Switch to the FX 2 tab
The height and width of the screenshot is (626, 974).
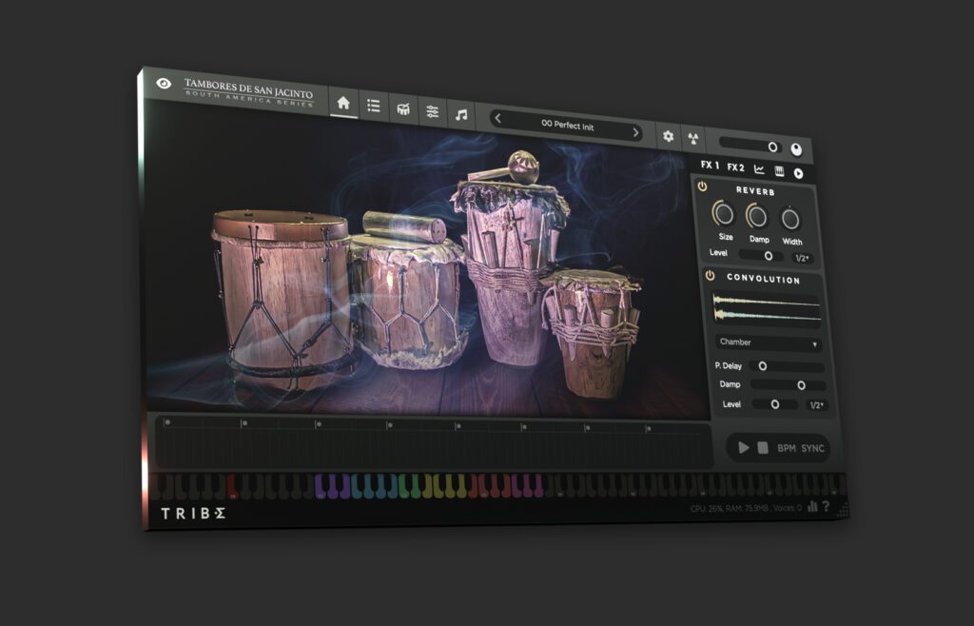tap(735, 166)
